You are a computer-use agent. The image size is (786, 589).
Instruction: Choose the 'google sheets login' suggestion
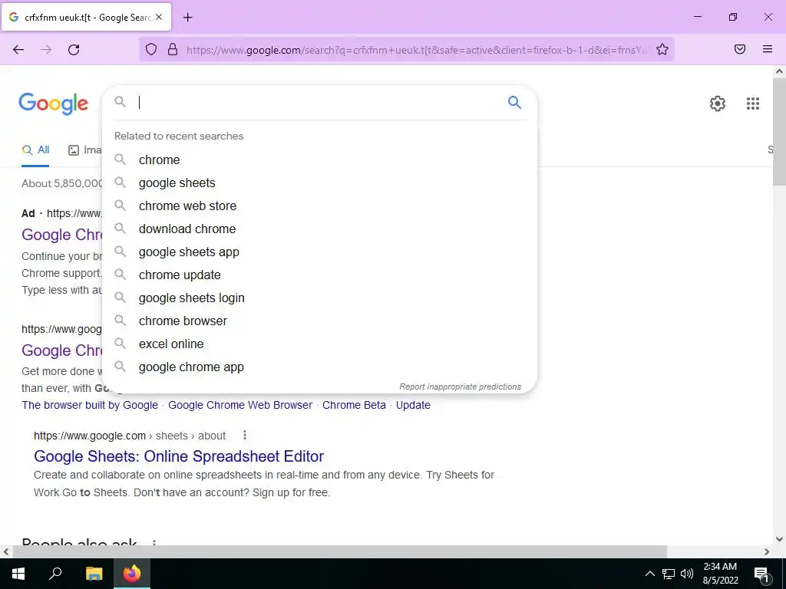(320, 298)
